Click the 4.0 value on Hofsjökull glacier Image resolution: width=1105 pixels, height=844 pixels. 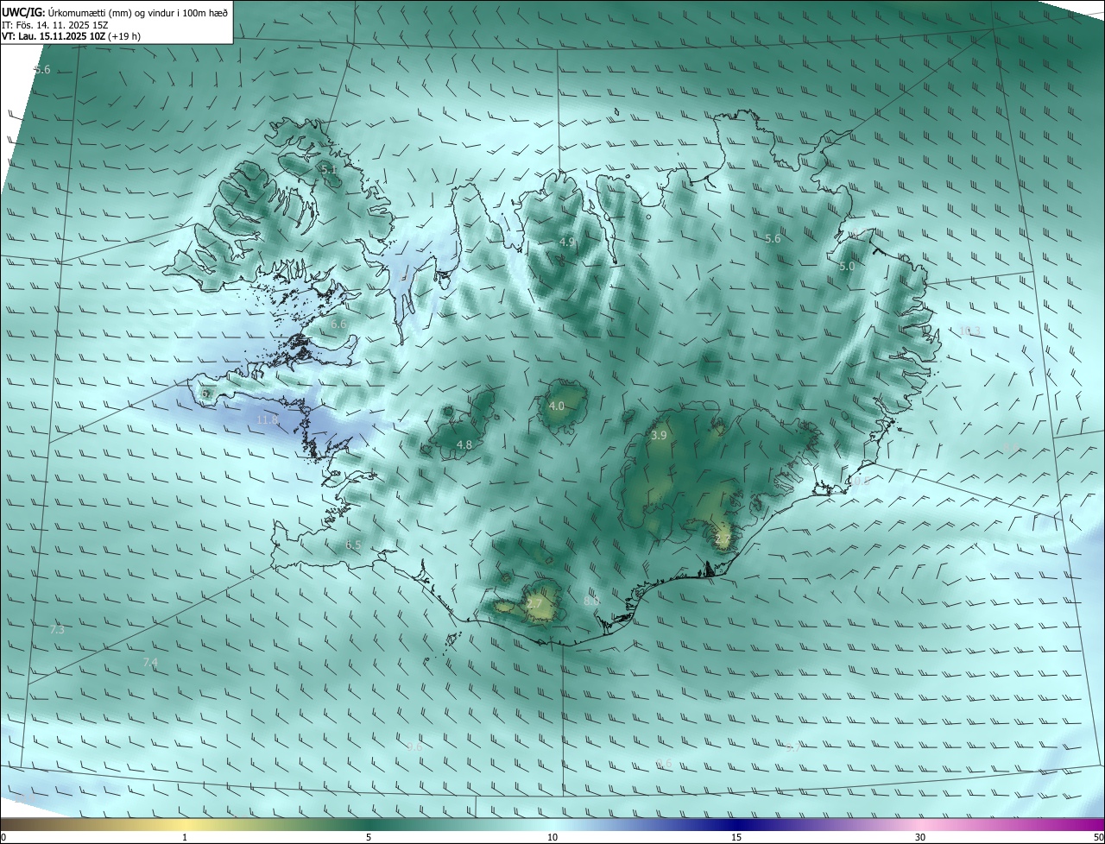[557, 406]
